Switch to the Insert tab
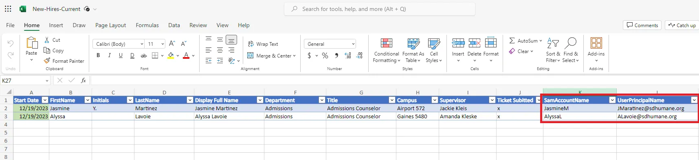The height and width of the screenshot is (160, 699). (x=56, y=25)
